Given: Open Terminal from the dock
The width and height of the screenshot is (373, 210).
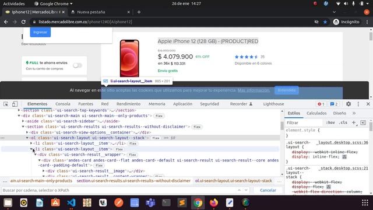Looking at the screenshot, I should 166,203.
